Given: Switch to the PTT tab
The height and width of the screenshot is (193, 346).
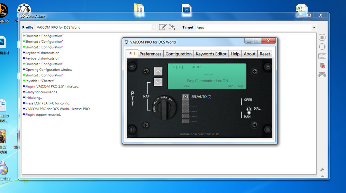Looking at the screenshot, I should click(x=132, y=54).
